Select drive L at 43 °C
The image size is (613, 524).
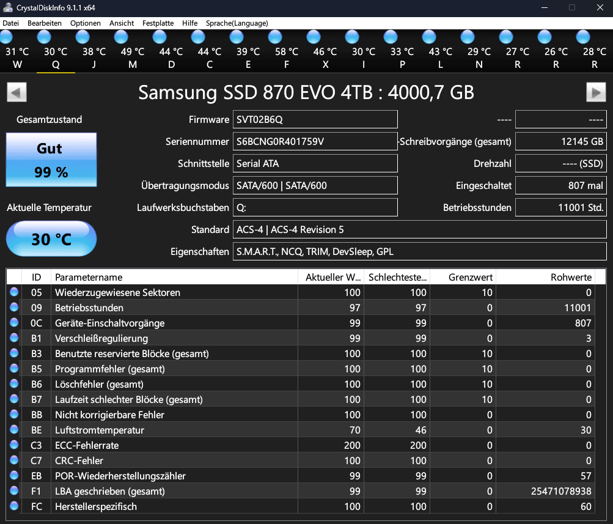[x=441, y=51]
